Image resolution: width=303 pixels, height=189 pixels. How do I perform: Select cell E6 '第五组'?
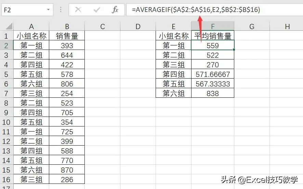173,84
